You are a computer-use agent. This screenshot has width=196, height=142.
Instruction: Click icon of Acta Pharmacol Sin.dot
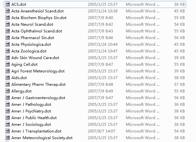tap(8, 38)
